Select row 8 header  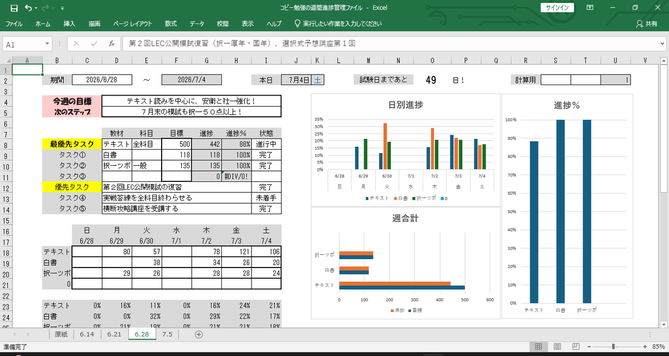pos(6,144)
